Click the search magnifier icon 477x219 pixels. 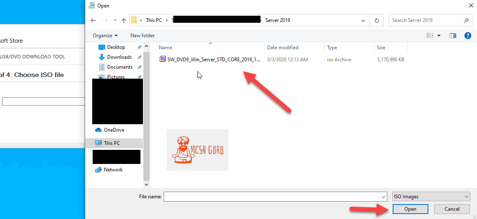click(x=466, y=20)
